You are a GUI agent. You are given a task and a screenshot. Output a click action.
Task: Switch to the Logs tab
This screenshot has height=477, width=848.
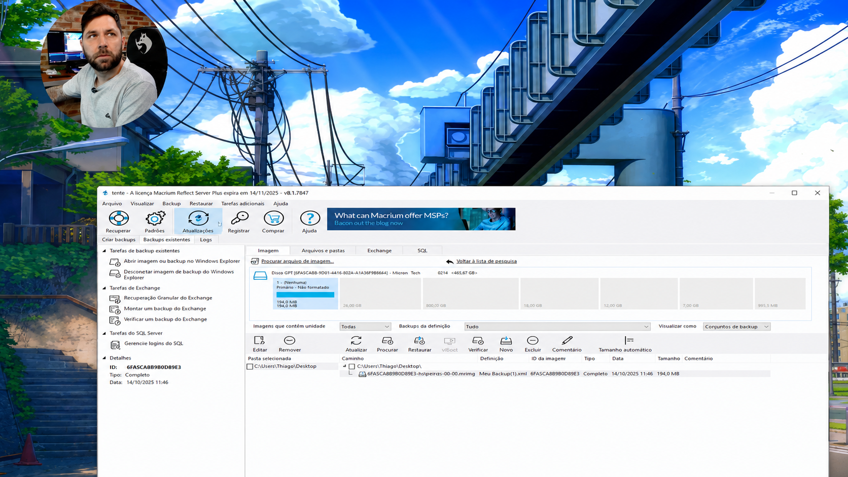click(206, 240)
